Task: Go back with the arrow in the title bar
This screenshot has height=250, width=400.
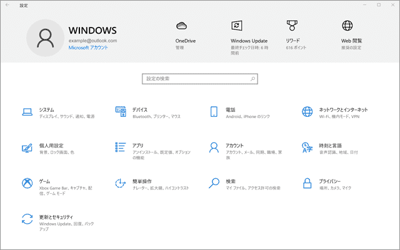Action: point(7,5)
